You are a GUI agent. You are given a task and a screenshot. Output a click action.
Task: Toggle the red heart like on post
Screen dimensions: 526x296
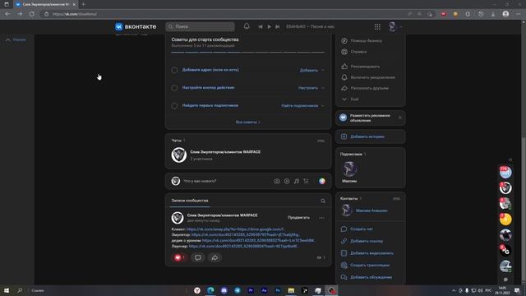pos(179,257)
